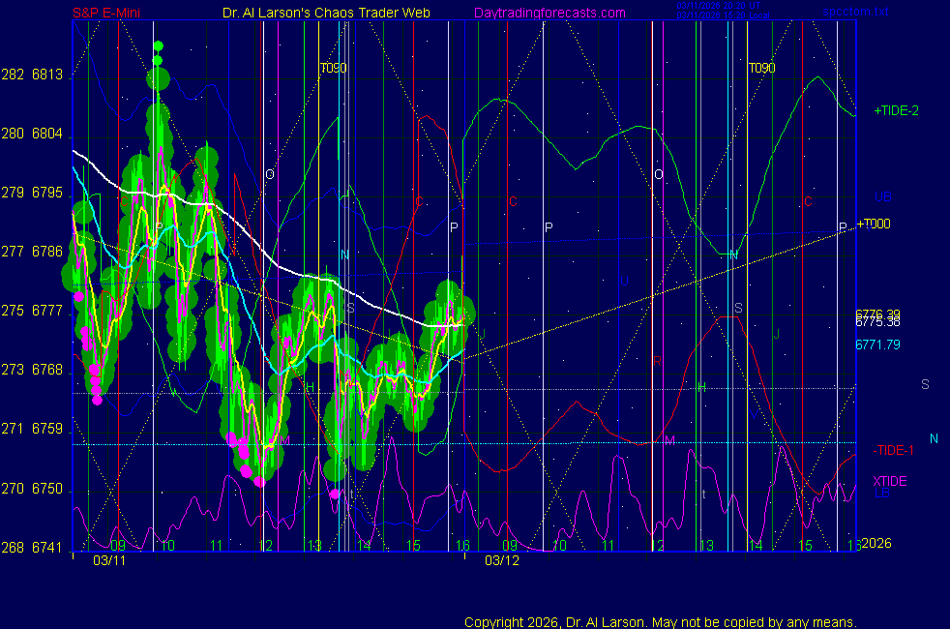Image resolution: width=950 pixels, height=629 pixels.
Task: Click the blue UB upper band label
Action: 883,196
